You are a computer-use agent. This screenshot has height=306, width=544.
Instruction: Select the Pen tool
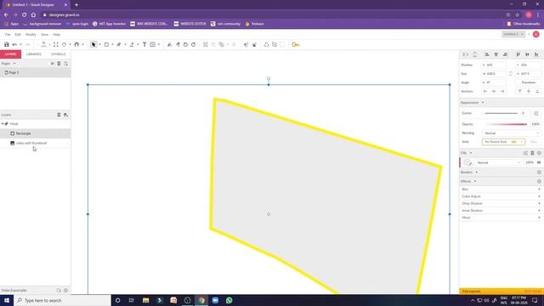click(x=119, y=44)
